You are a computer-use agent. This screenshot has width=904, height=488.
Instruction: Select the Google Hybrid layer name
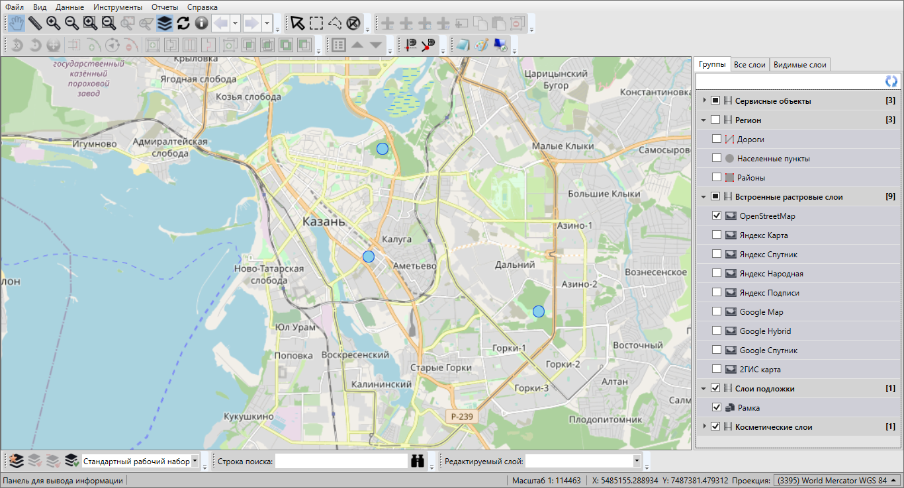click(x=765, y=331)
